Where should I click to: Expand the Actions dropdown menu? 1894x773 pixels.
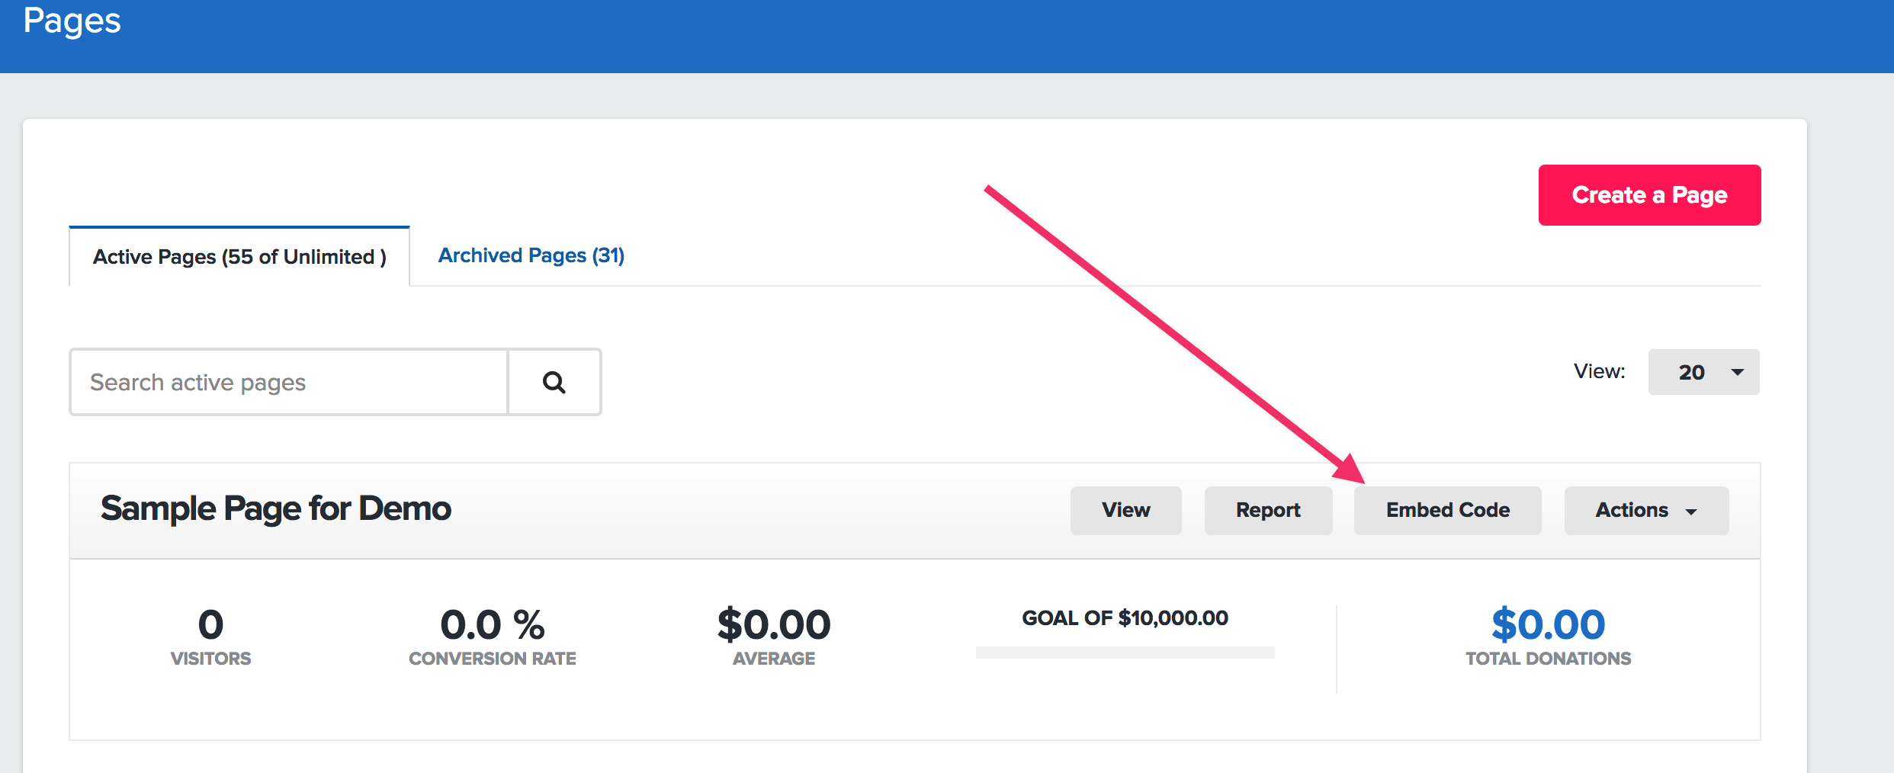coord(1646,510)
